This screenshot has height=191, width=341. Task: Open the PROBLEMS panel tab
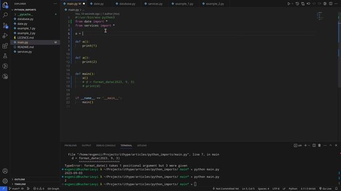[70, 145]
